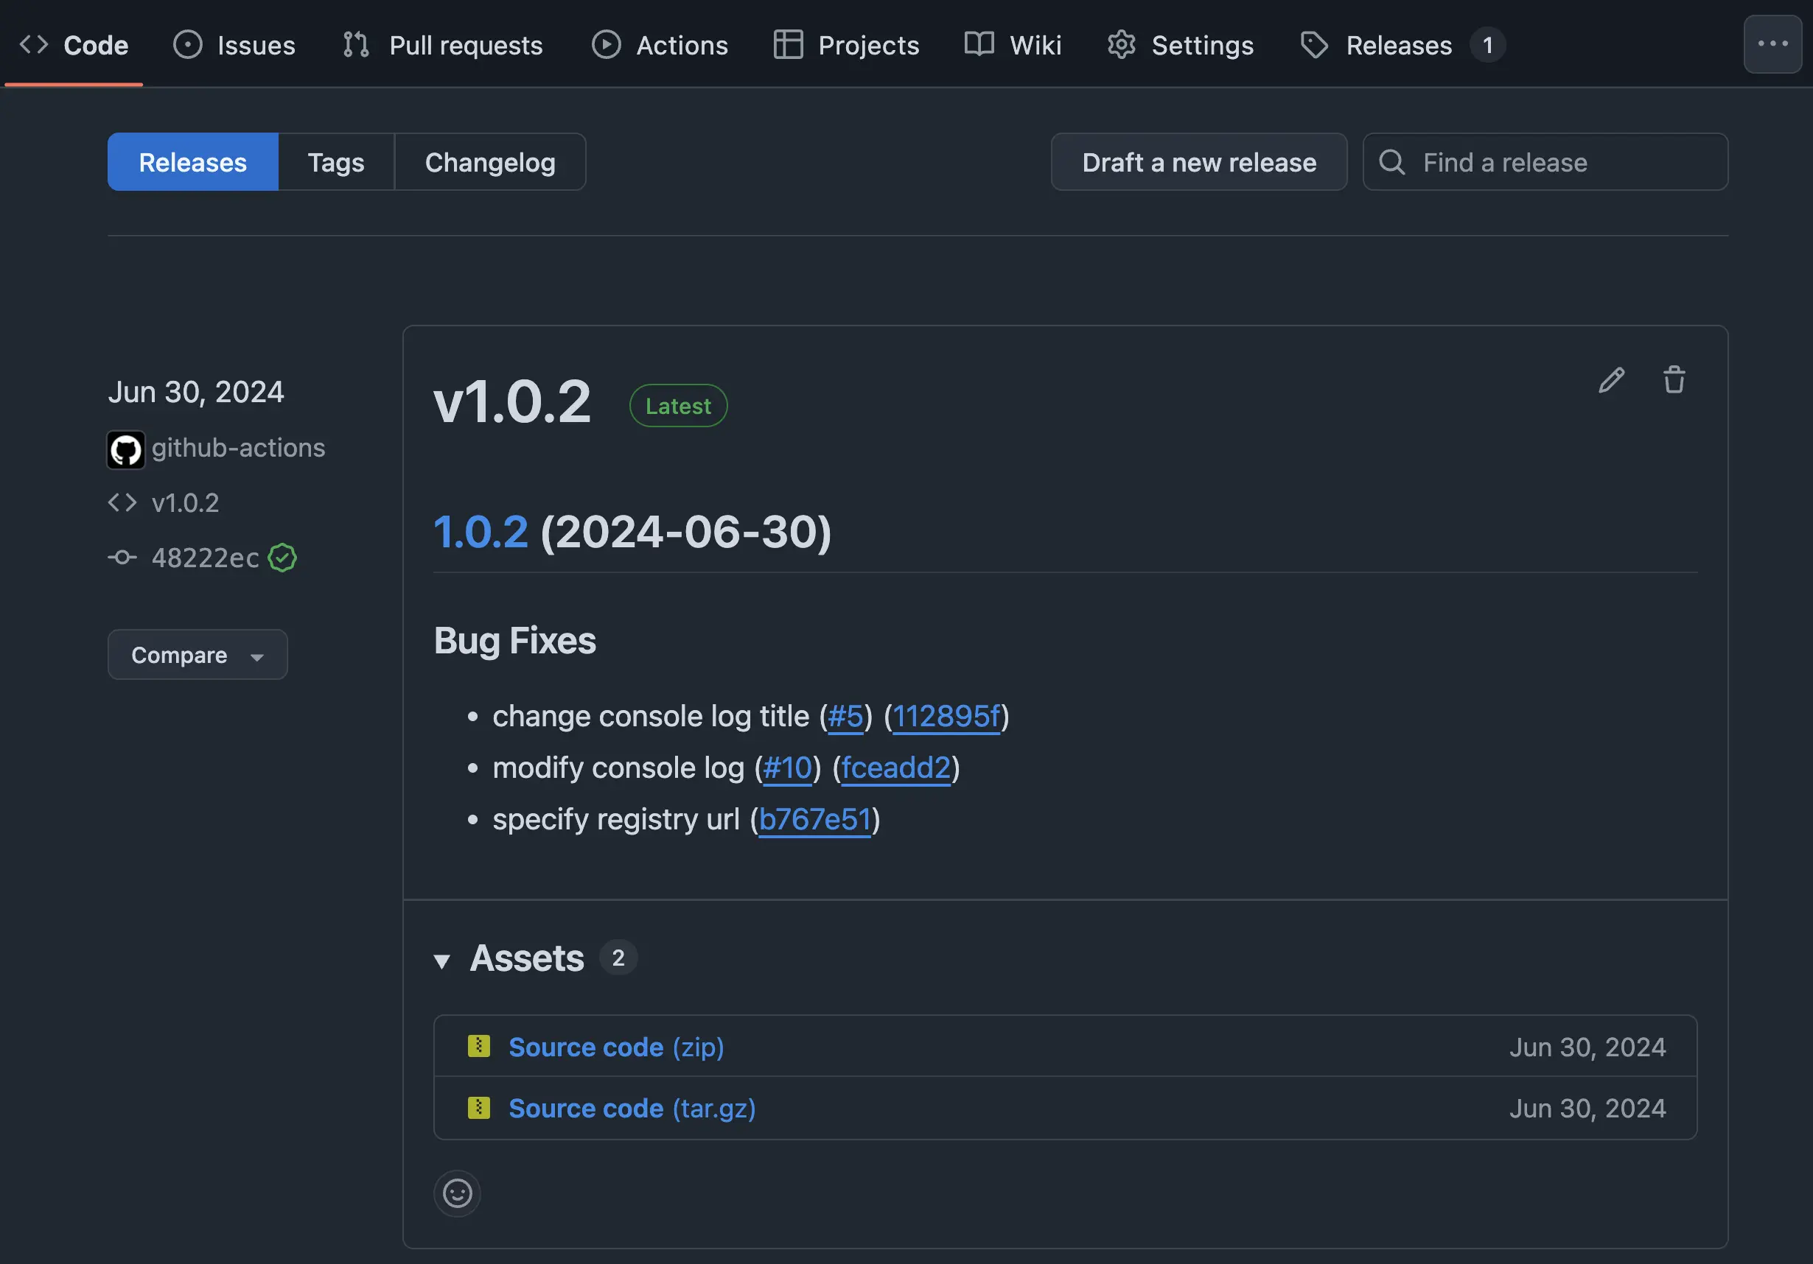Click the verified commit checkmark badge

[282, 558]
